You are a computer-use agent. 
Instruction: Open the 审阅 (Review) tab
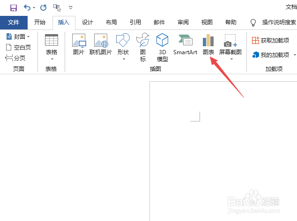pos(183,22)
